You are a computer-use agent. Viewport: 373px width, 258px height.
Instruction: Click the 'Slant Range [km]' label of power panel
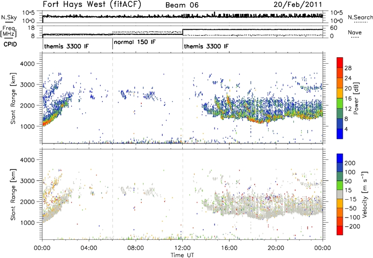(x=13, y=98)
